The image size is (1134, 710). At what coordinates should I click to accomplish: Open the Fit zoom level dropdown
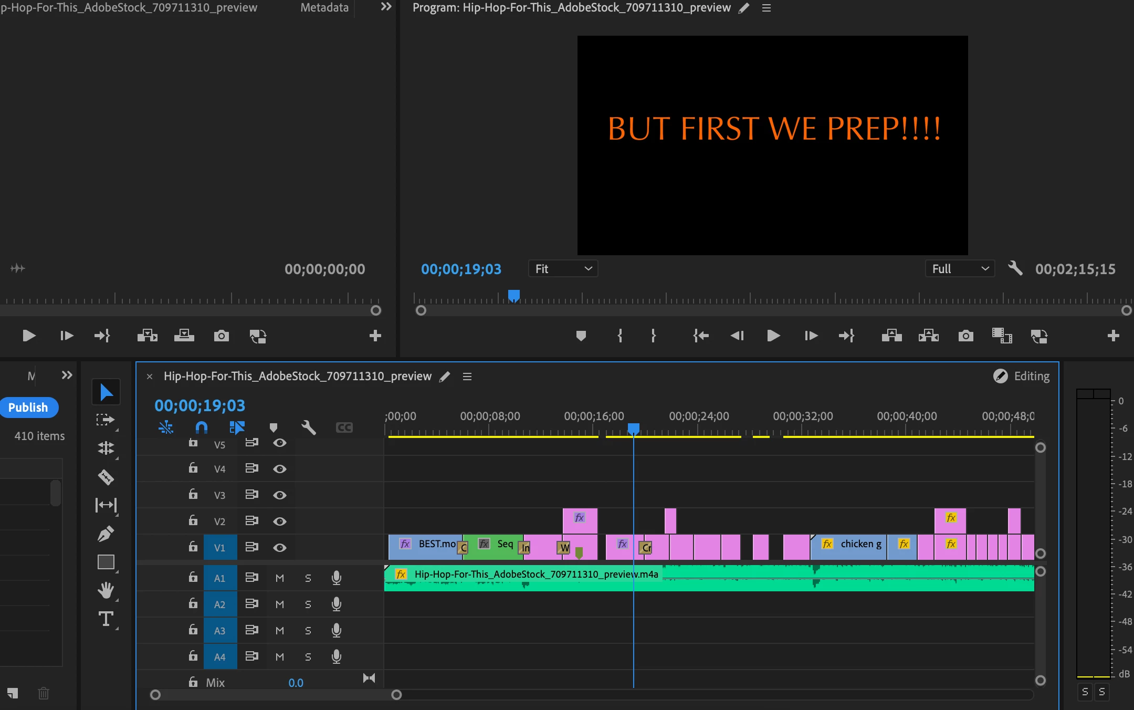pos(563,269)
